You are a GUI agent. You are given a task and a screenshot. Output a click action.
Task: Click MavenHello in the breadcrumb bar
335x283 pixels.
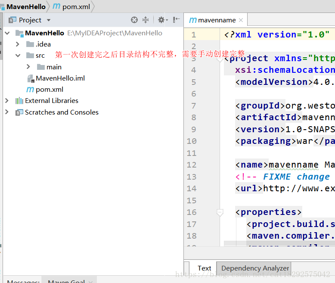(26, 6)
